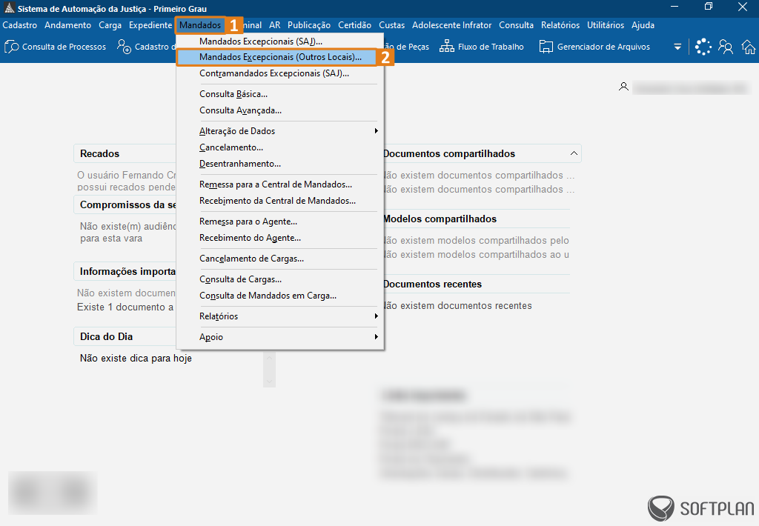759x526 pixels.
Task: Open the Andamento menu
Action: click(67, 25)
